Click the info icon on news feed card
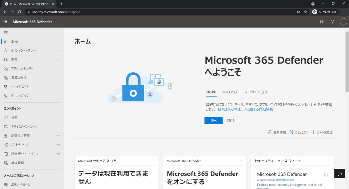 [x=326, y=174]
